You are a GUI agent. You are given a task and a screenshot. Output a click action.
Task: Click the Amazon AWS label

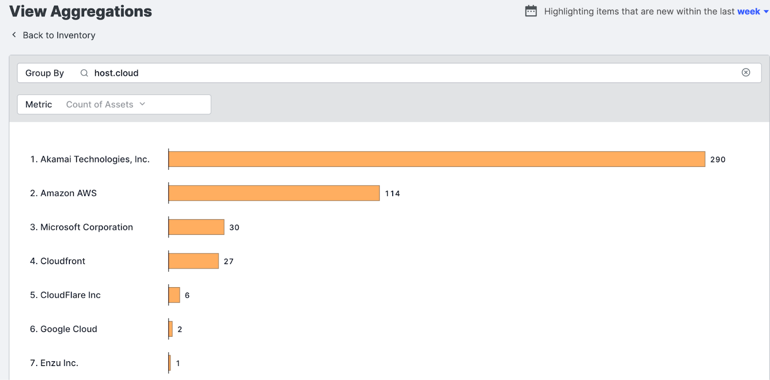pyautogui.click(x=68, y=193)
